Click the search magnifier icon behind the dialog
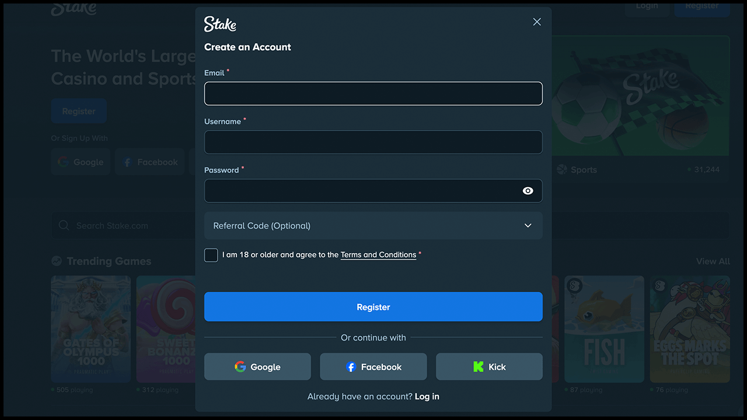 coord(64,225)
